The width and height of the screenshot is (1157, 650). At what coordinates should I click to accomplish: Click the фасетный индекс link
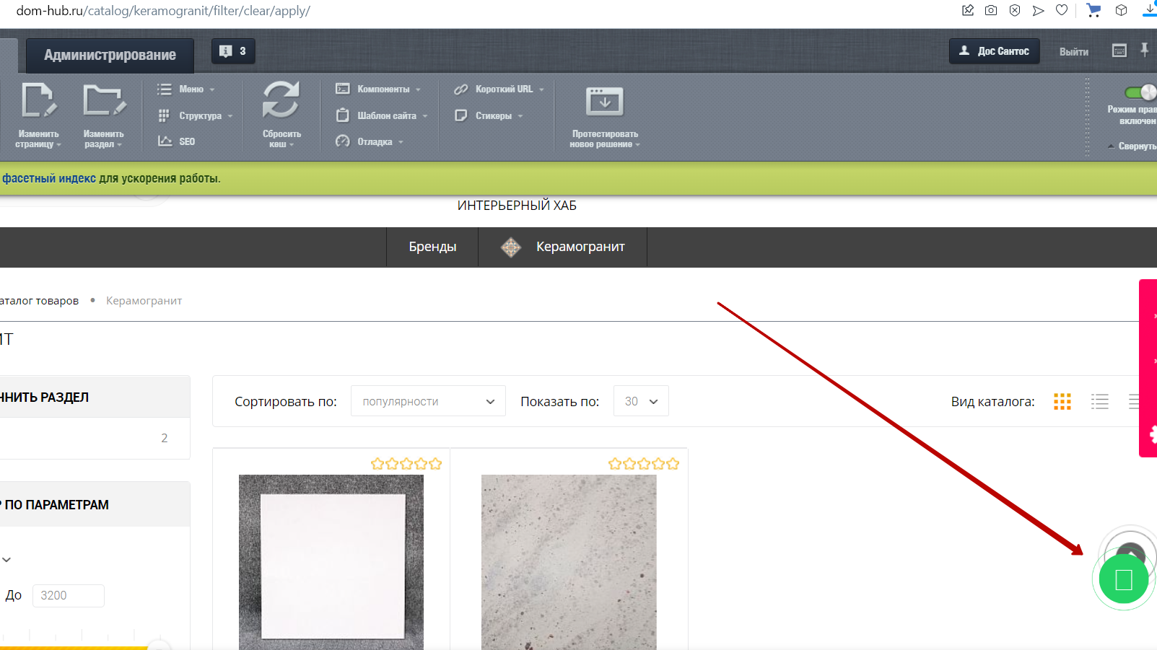[49, 178]
